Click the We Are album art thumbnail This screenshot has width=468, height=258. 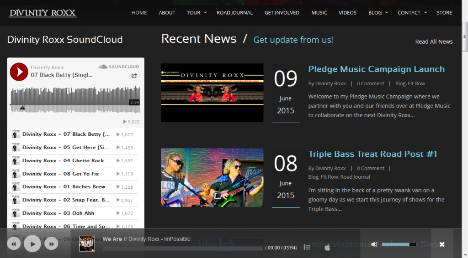click(x=87, y=243)
